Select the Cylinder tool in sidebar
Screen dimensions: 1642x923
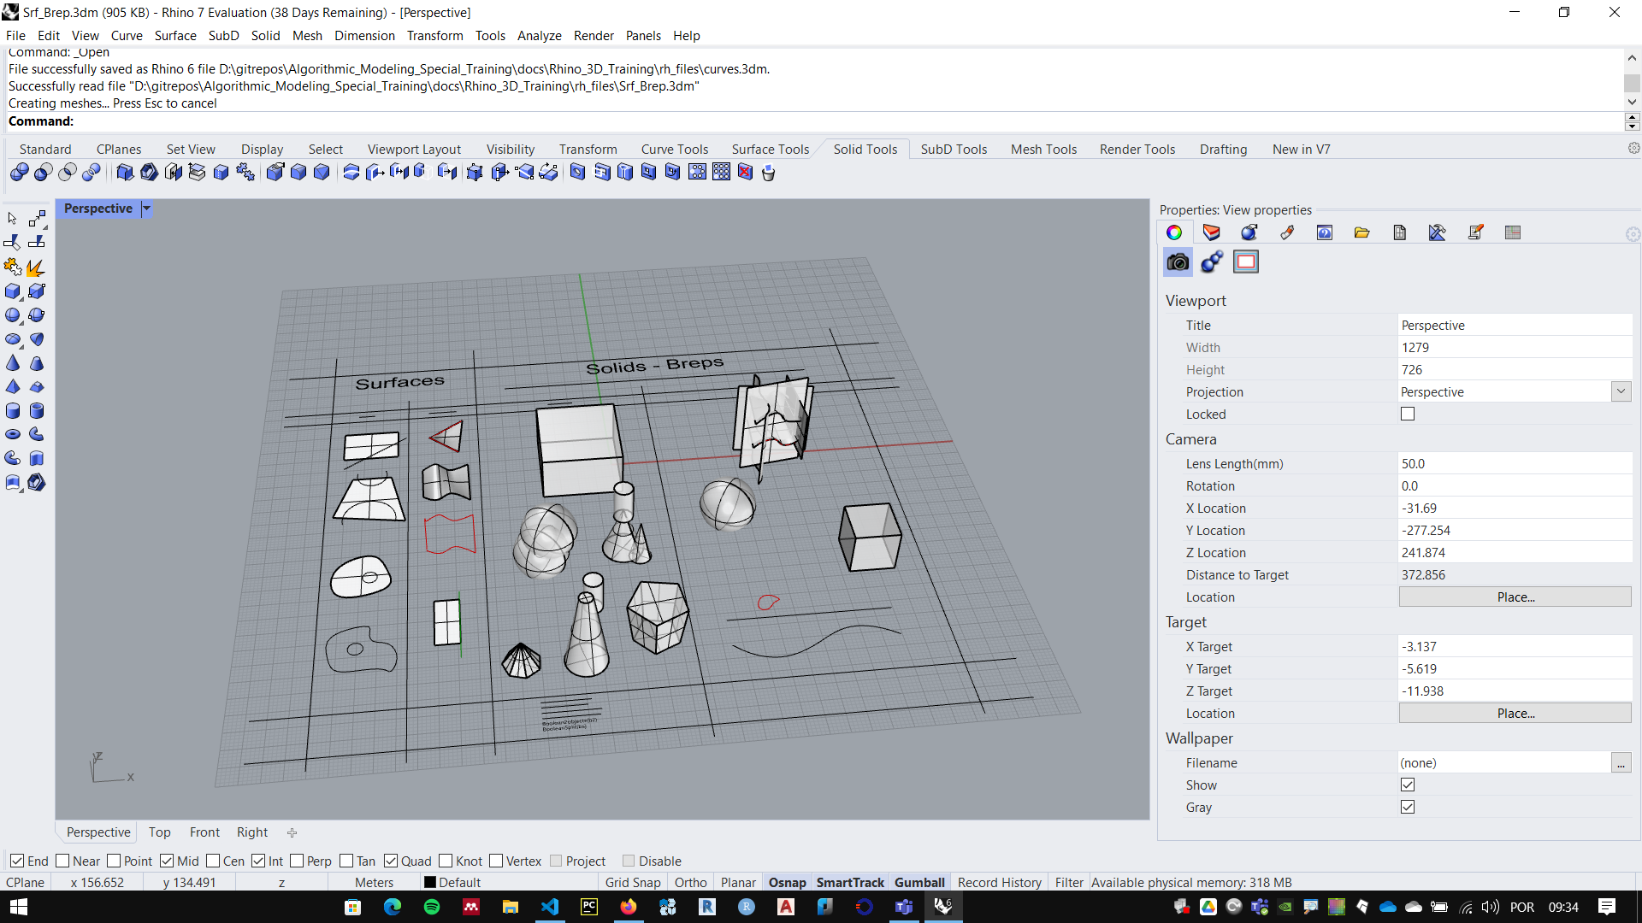[13, 411]
